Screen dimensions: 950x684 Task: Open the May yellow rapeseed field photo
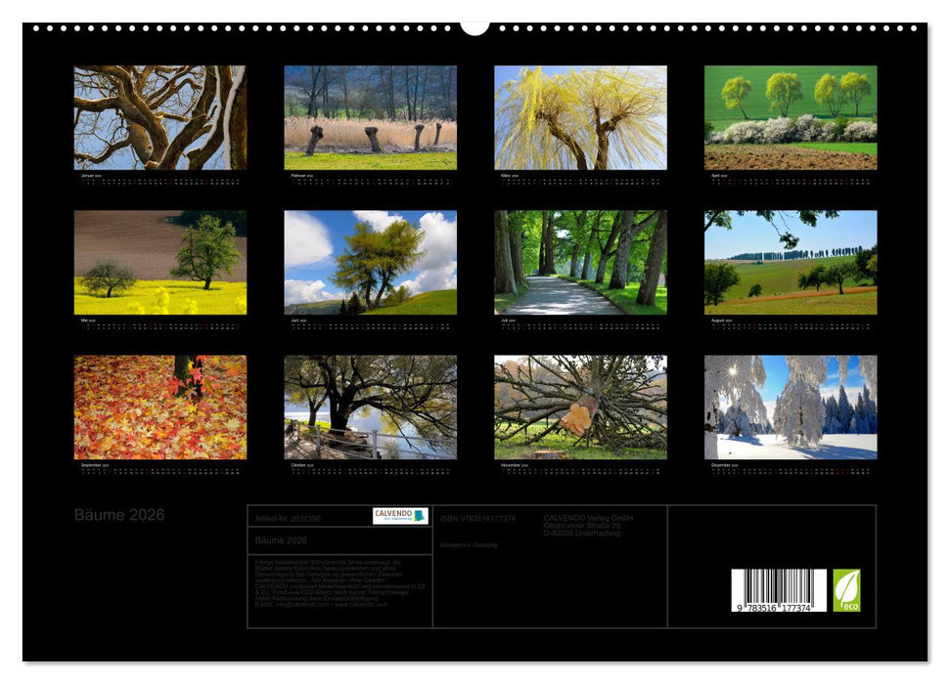click(160, 263)
